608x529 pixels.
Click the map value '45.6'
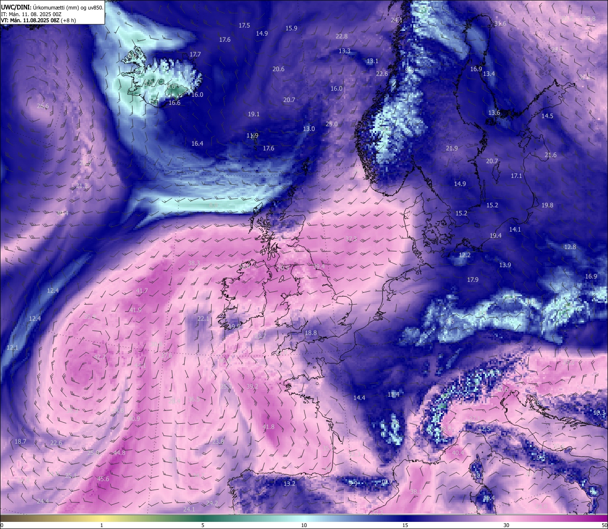click(x=103, y=479)
